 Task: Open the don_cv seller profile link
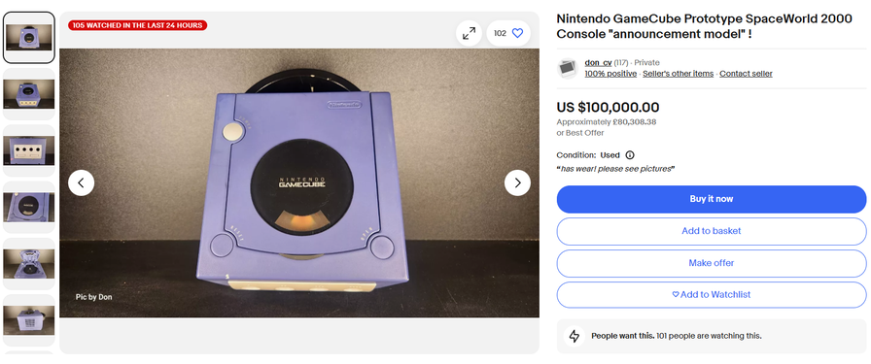598,63
